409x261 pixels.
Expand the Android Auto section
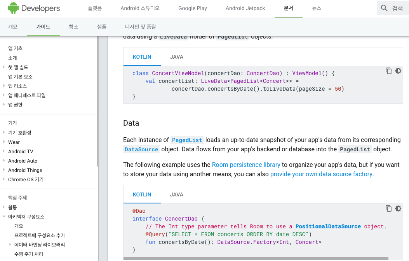tap(4, 161)
